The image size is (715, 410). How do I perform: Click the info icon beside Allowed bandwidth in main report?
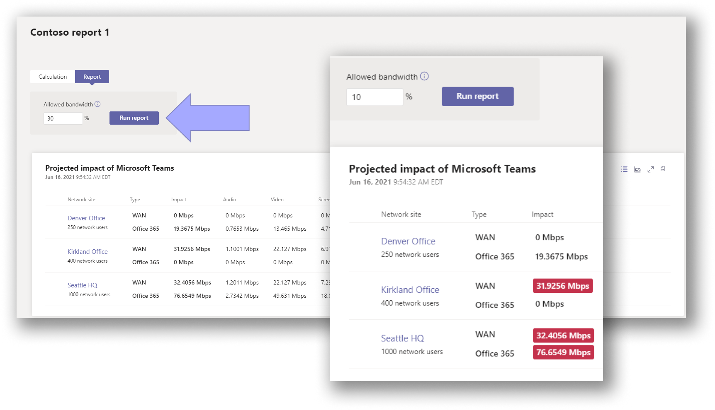tap(97, 104)
